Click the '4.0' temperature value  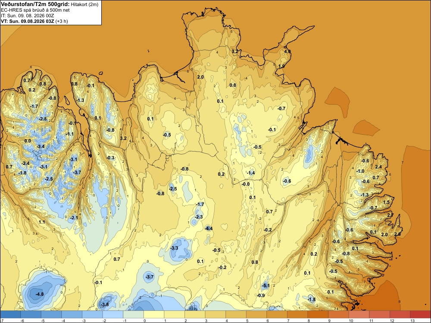coord(287,51)
